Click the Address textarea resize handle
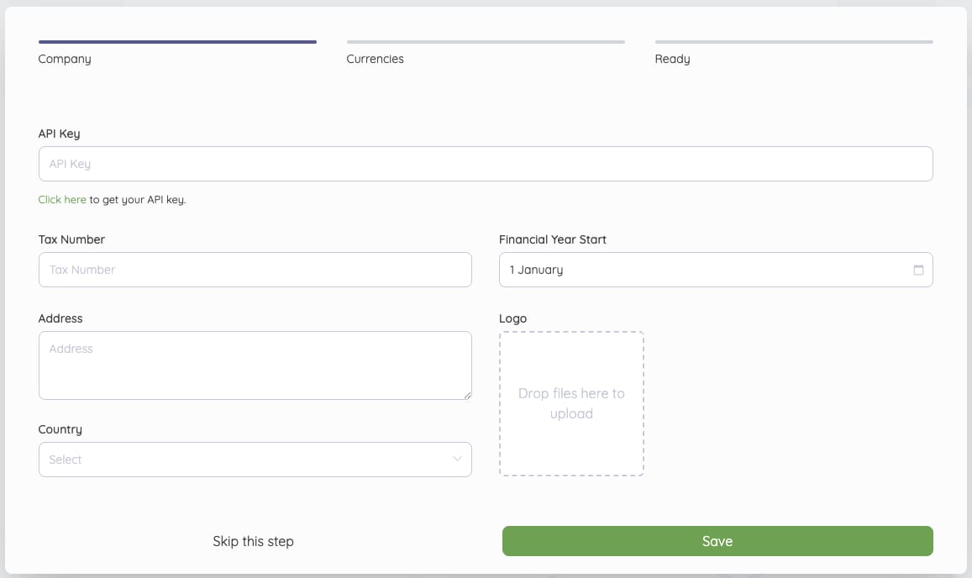The width and height of the screenshot is (972, 578). click(468, 395)
